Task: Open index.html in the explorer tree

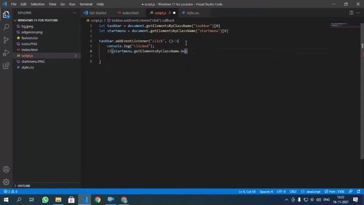Action: click(29, 50)
